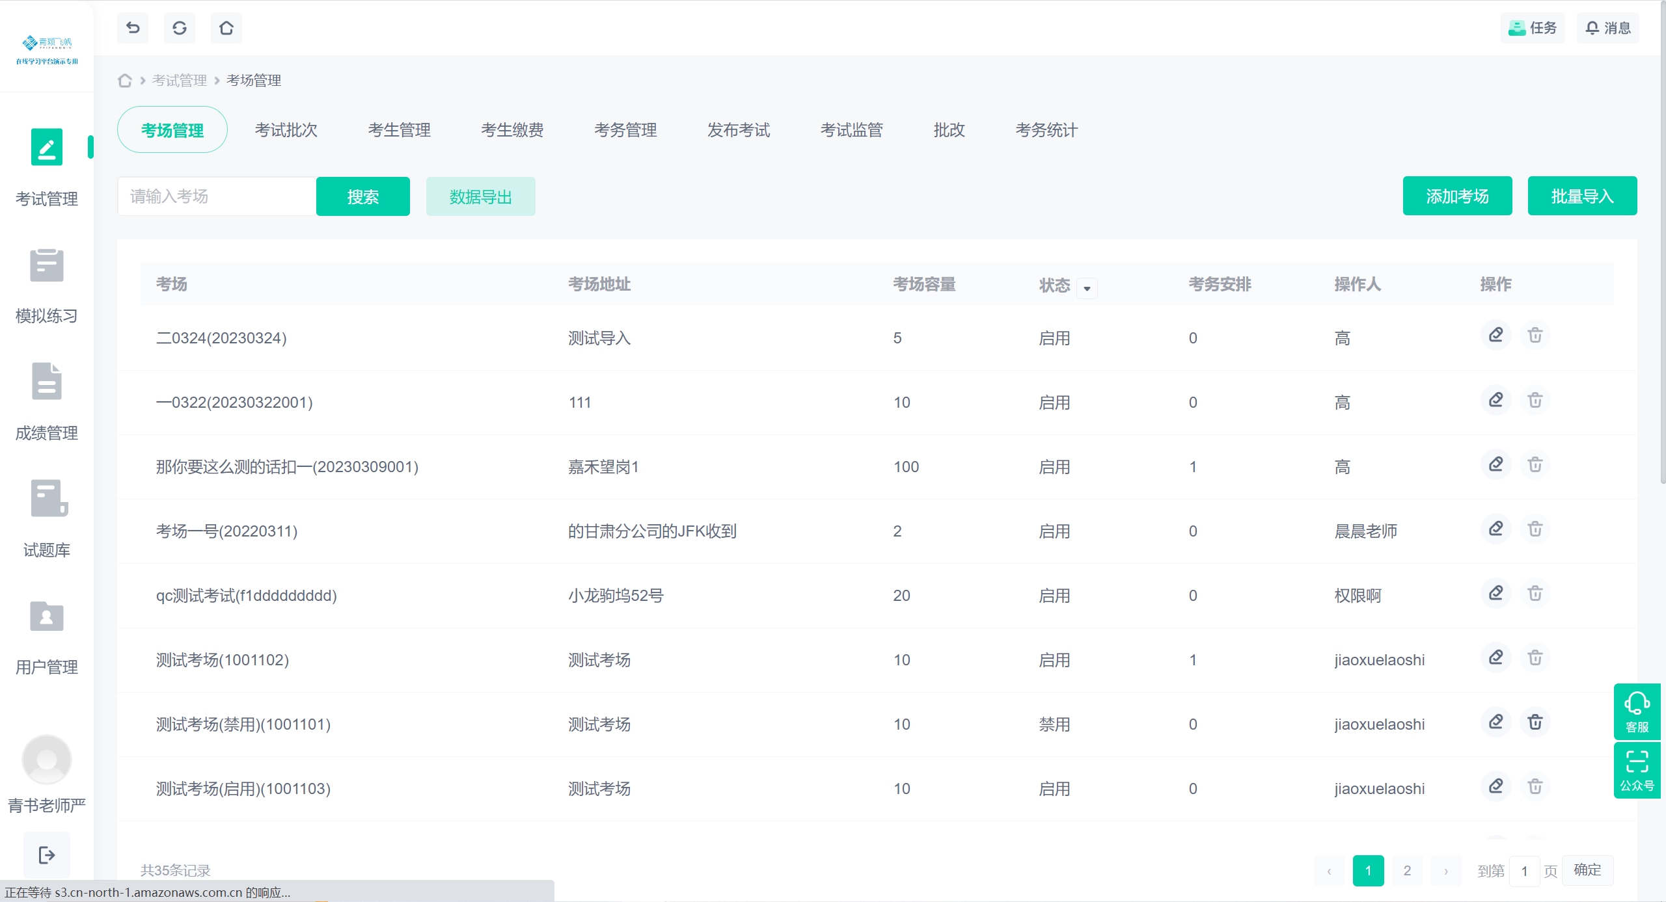The height and width of the screenshot is (902, 1666).
Task: Switch to the 考务管理 tab
Action: click(x=626, y=130)
